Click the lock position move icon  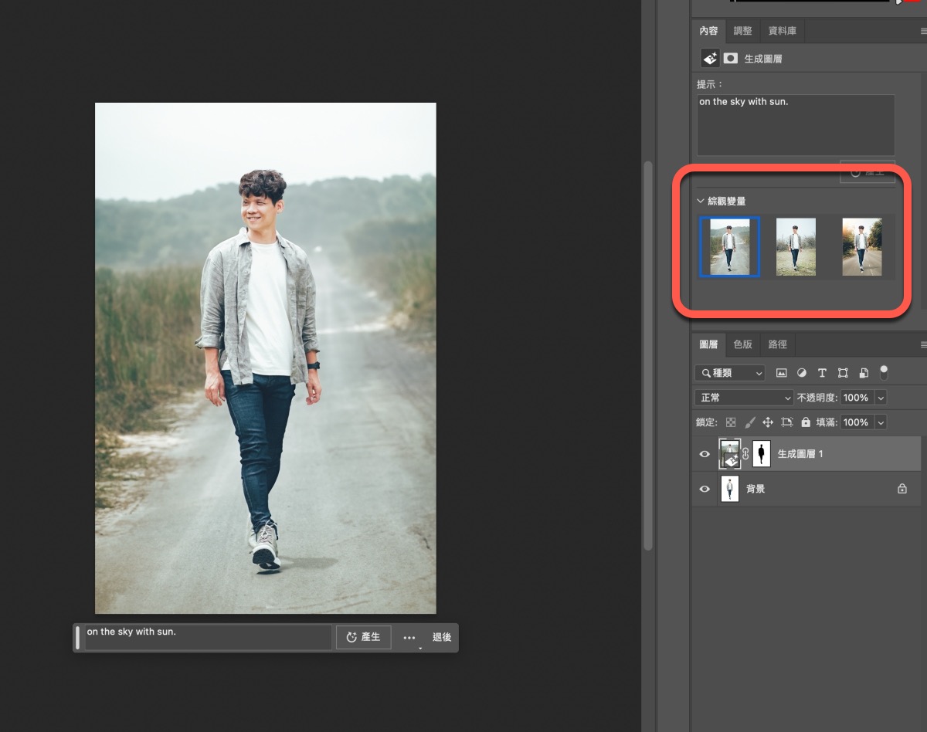(768, 422)
